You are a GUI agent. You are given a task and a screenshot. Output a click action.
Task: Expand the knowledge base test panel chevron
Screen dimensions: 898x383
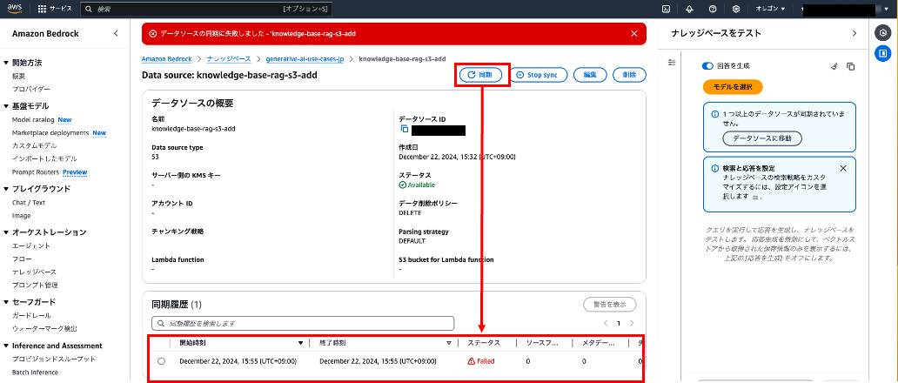click(854, 33)
